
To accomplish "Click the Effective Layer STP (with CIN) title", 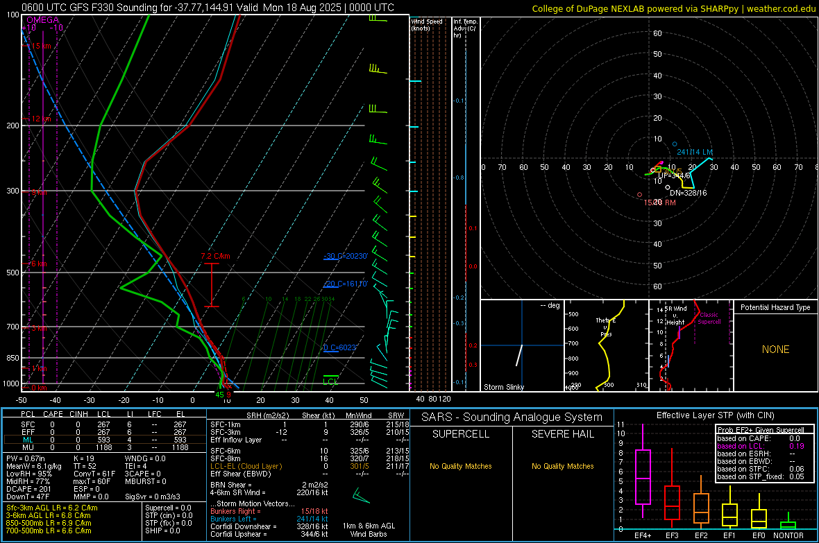I will 715,415.
